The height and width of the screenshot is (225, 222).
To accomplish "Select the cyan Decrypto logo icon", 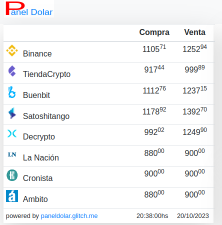I will (12, 133).
